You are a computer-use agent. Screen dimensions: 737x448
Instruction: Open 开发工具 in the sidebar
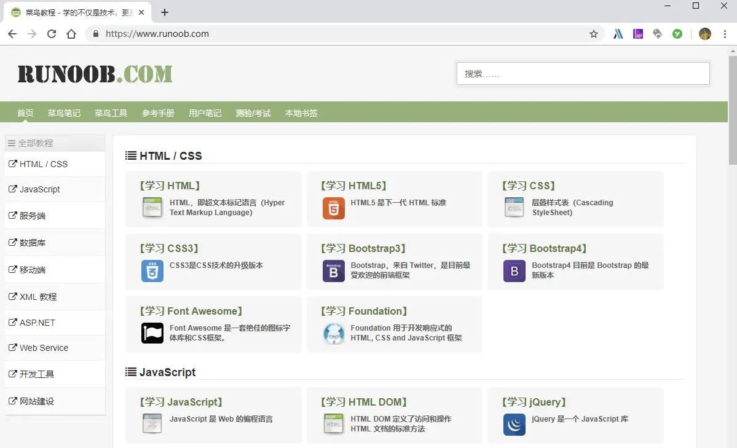click(55, 374)
